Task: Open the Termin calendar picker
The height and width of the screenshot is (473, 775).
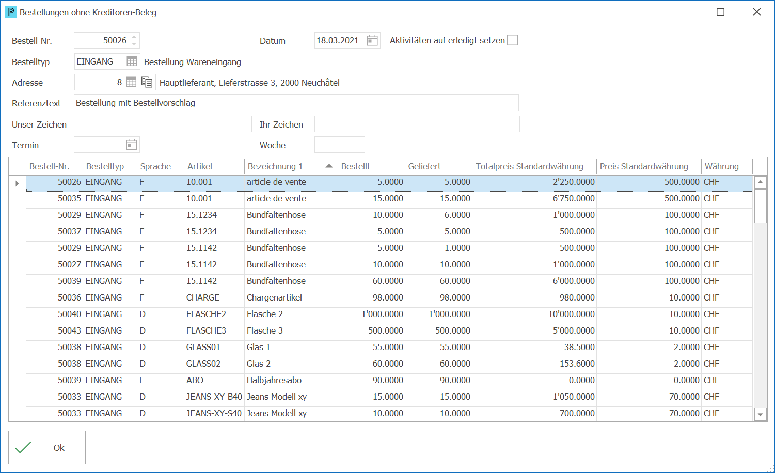Action: (x=132, y=145)
